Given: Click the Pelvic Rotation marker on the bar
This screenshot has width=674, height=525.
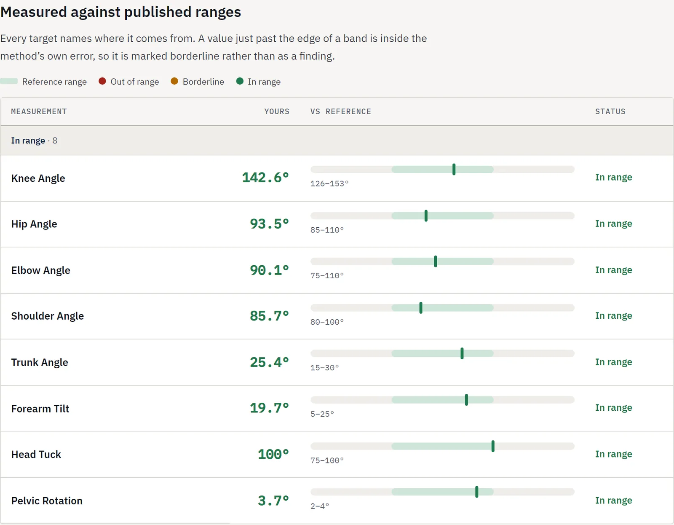Looking at the screenshot, I should click(477, 492).
